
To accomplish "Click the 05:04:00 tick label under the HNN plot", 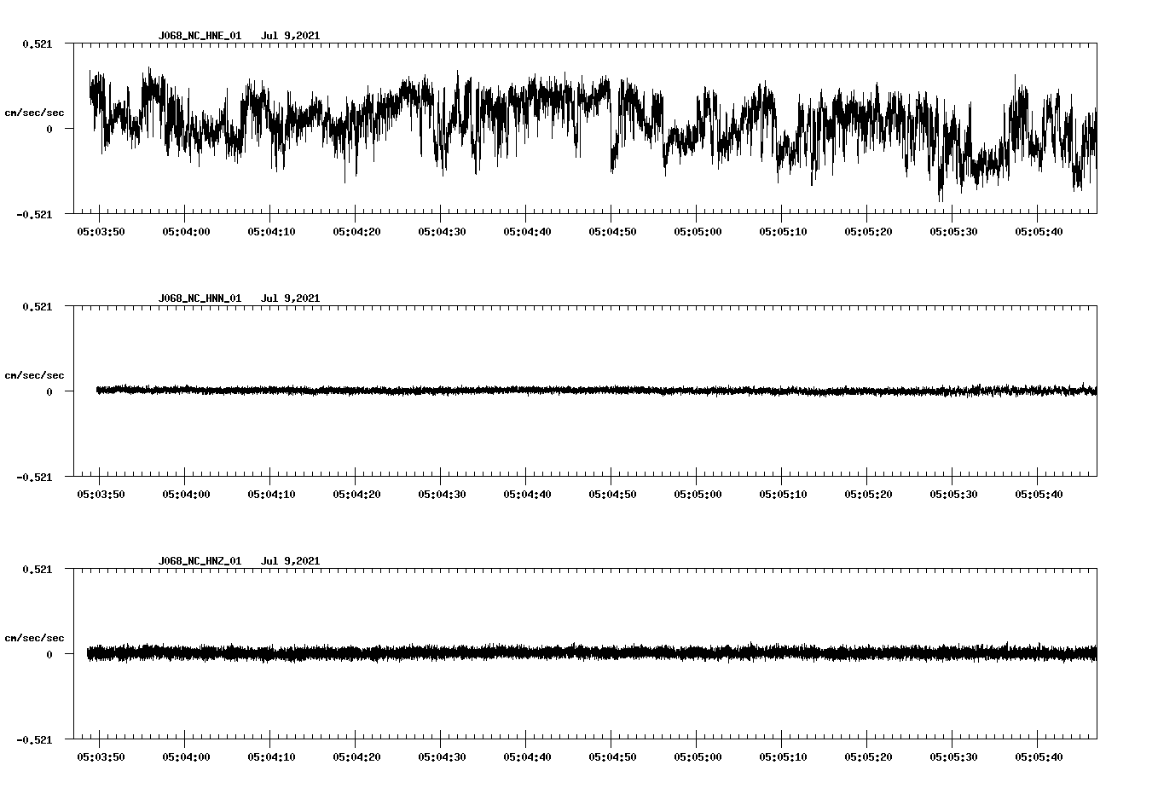I will click(x=186, y=495).
